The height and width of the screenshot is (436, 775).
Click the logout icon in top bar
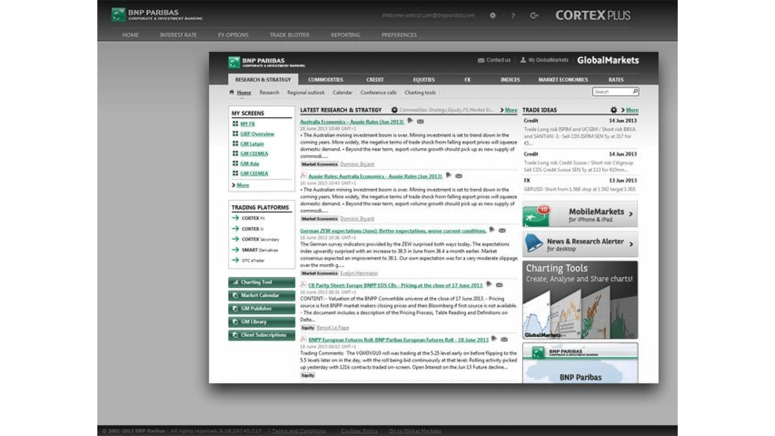point(534,16)
